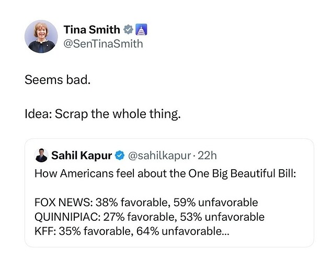Click the "59% unfavorable" Fox News figure
This screenshot has height=261, width=332.
click(x=215, y=203)
